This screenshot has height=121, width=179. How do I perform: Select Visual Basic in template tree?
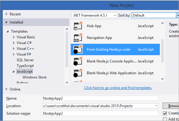pos(26,37)
